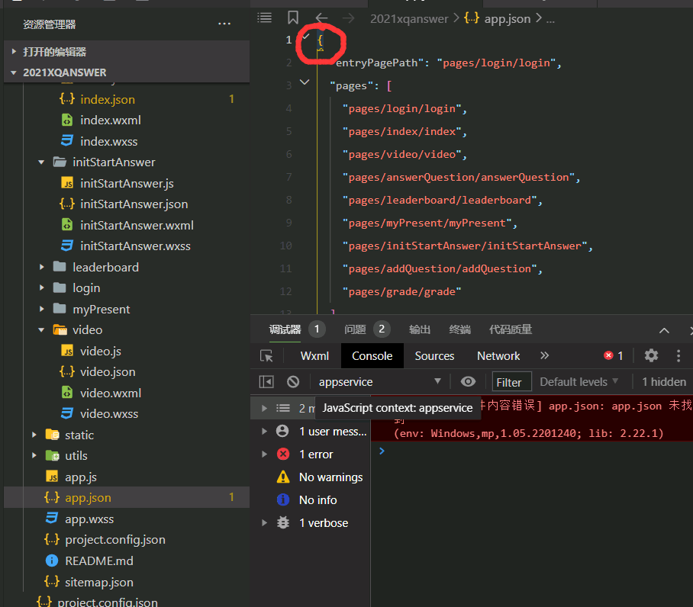693x607 pixels.
Task: Navigate back with the left arrow
Action: coord(321,18)
